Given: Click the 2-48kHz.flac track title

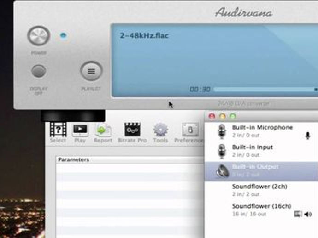Looking at the screenshot, I should (144, 35).
